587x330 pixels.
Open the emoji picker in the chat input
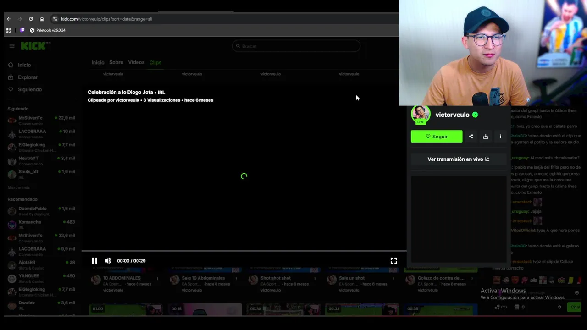pos(577,292)
